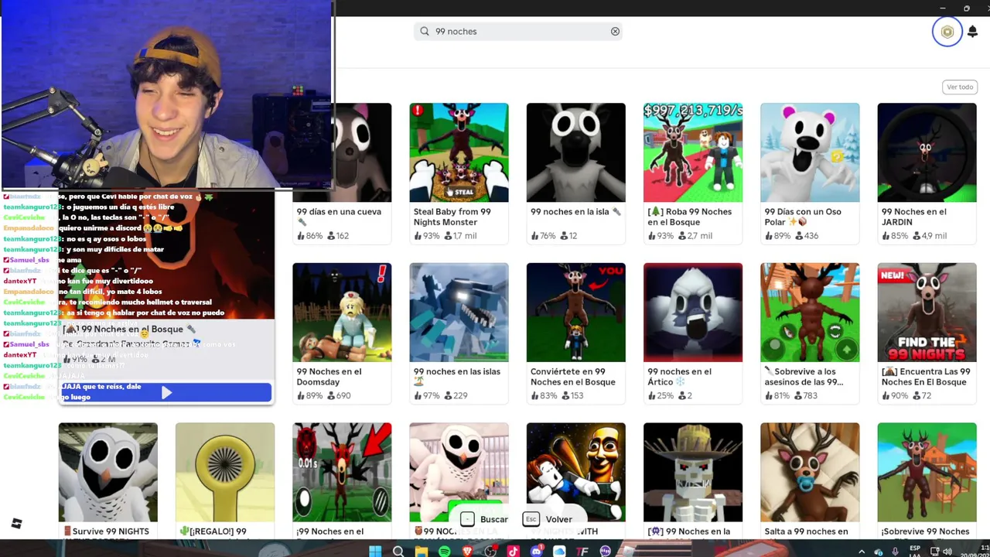Open the notifications bell

972,32
